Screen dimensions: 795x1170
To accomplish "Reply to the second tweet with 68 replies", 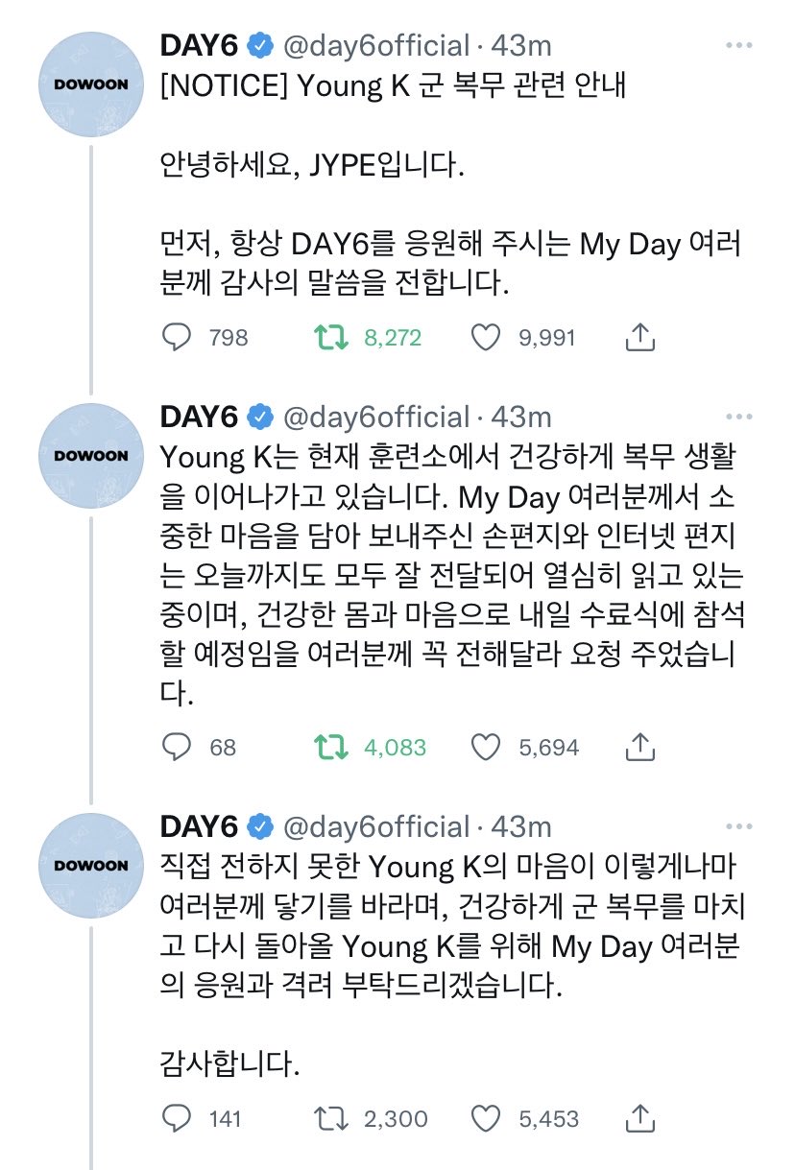I will [176, 747].
